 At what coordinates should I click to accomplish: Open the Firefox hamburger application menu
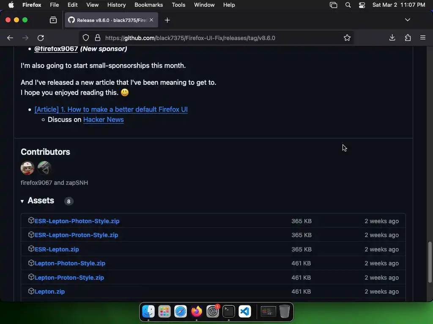click(423, 38)
